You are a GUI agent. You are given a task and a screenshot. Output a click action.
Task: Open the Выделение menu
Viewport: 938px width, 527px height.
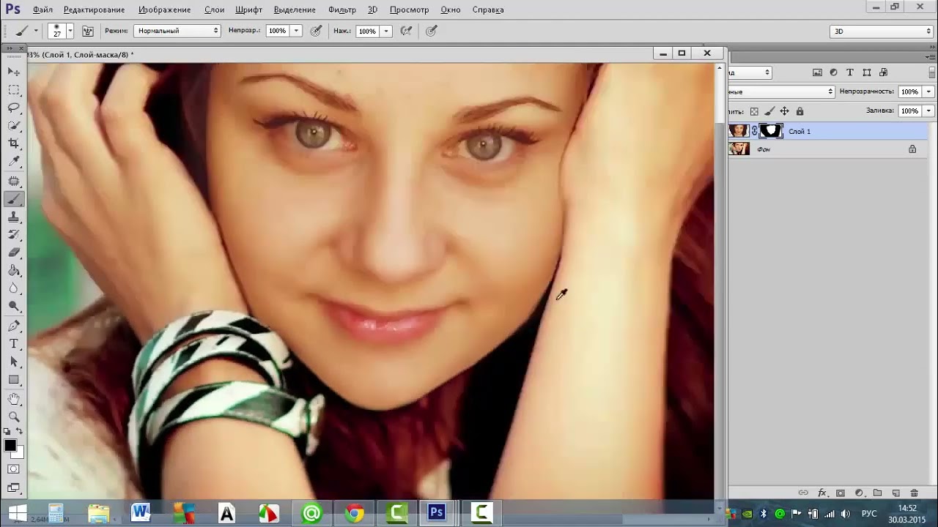[295, 10]
